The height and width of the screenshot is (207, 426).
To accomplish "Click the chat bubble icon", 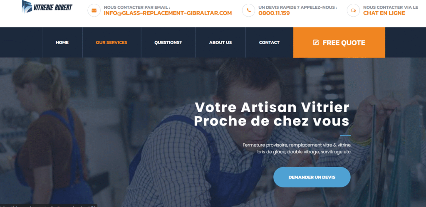I will (x=354, y=10).
